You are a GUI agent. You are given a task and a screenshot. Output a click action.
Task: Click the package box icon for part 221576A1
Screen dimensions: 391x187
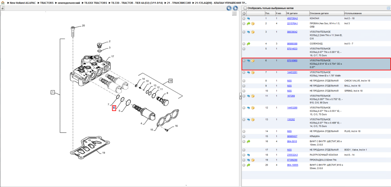(253, 24)
